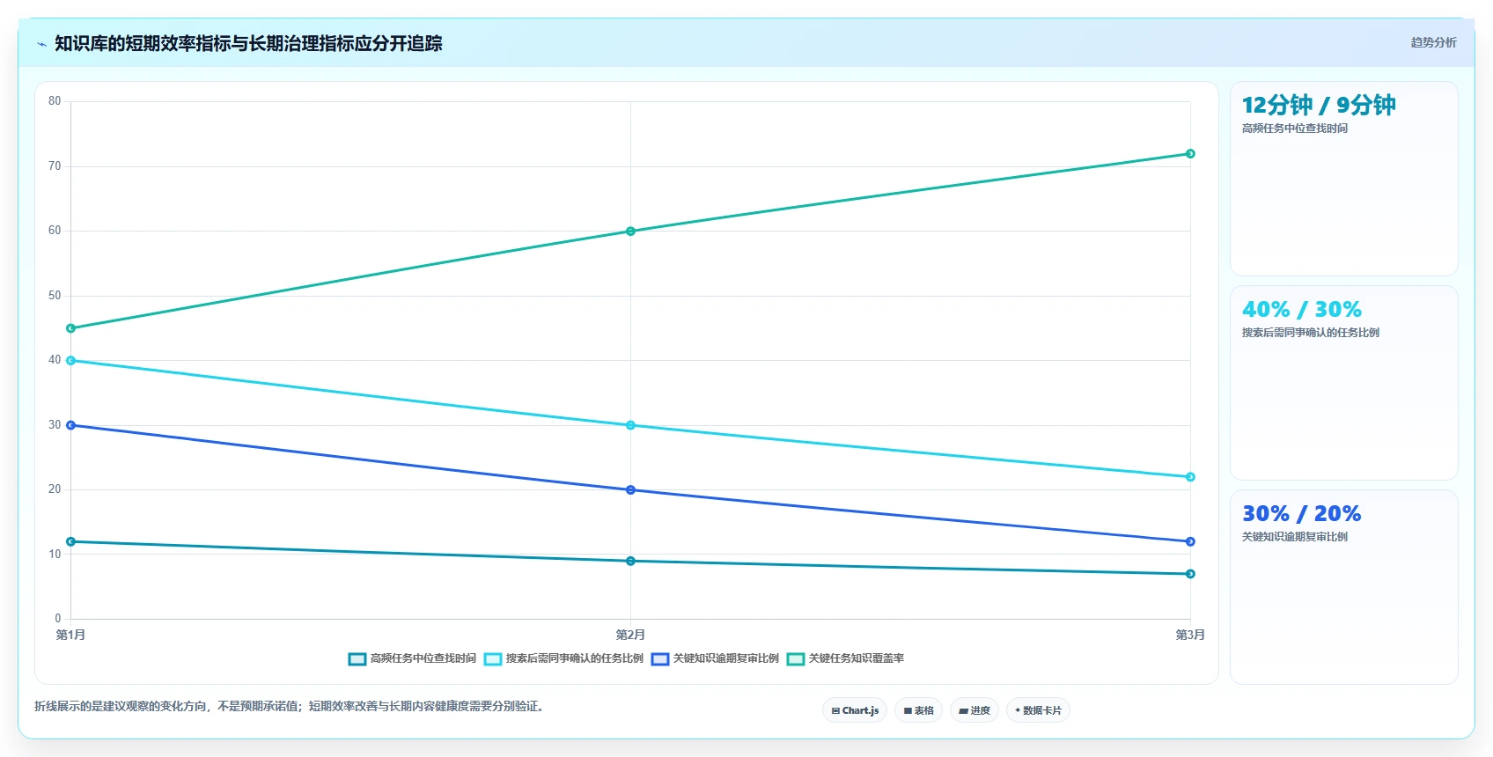Click 关键任务知识覆盖率 data point at 第3月
Screen dimensions: 1493x757
pos(1190,154)
